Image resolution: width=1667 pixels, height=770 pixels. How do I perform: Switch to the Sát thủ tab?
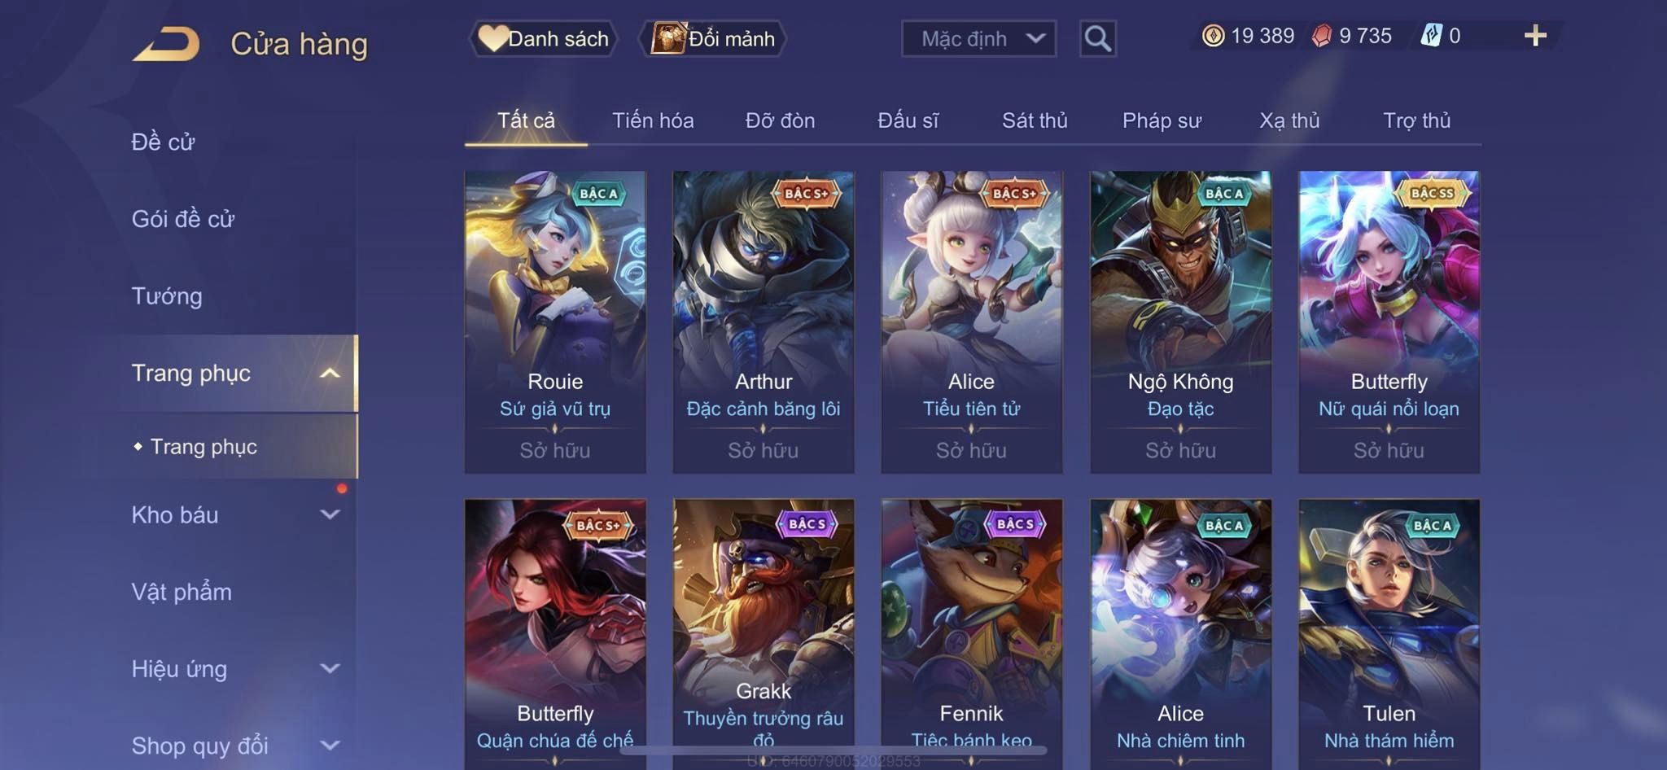(x=1035, y=120)
